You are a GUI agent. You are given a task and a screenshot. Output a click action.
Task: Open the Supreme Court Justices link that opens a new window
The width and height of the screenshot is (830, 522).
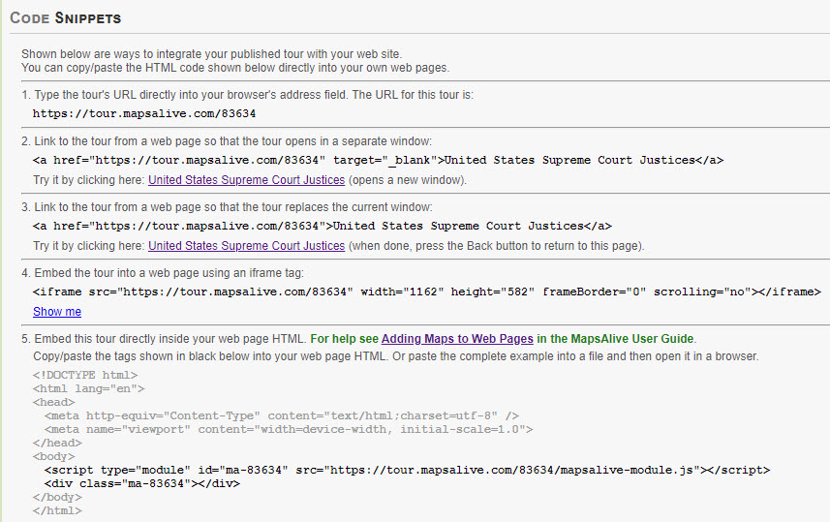click(246, 180)
